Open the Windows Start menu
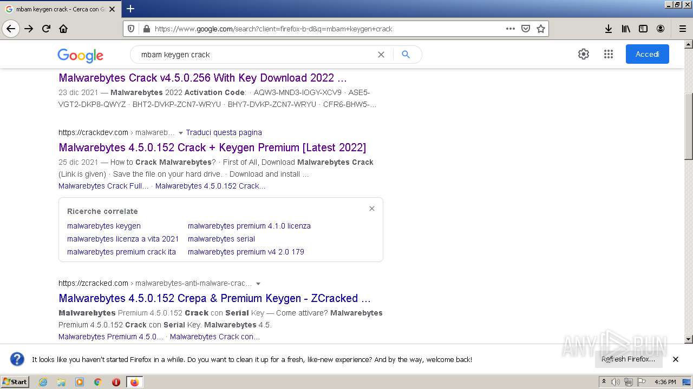 [x=15, y=381]
